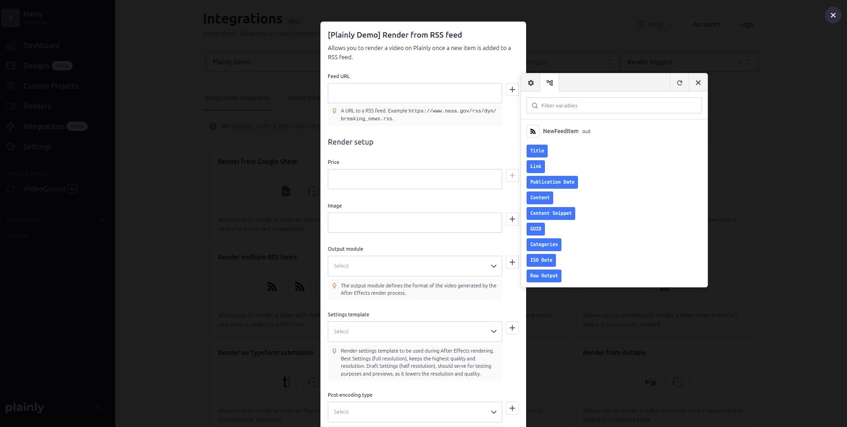Image resolution: width=847 pixels, height=427 pixels.
Task: Click the Accounts button
Action: coord(707,24)
